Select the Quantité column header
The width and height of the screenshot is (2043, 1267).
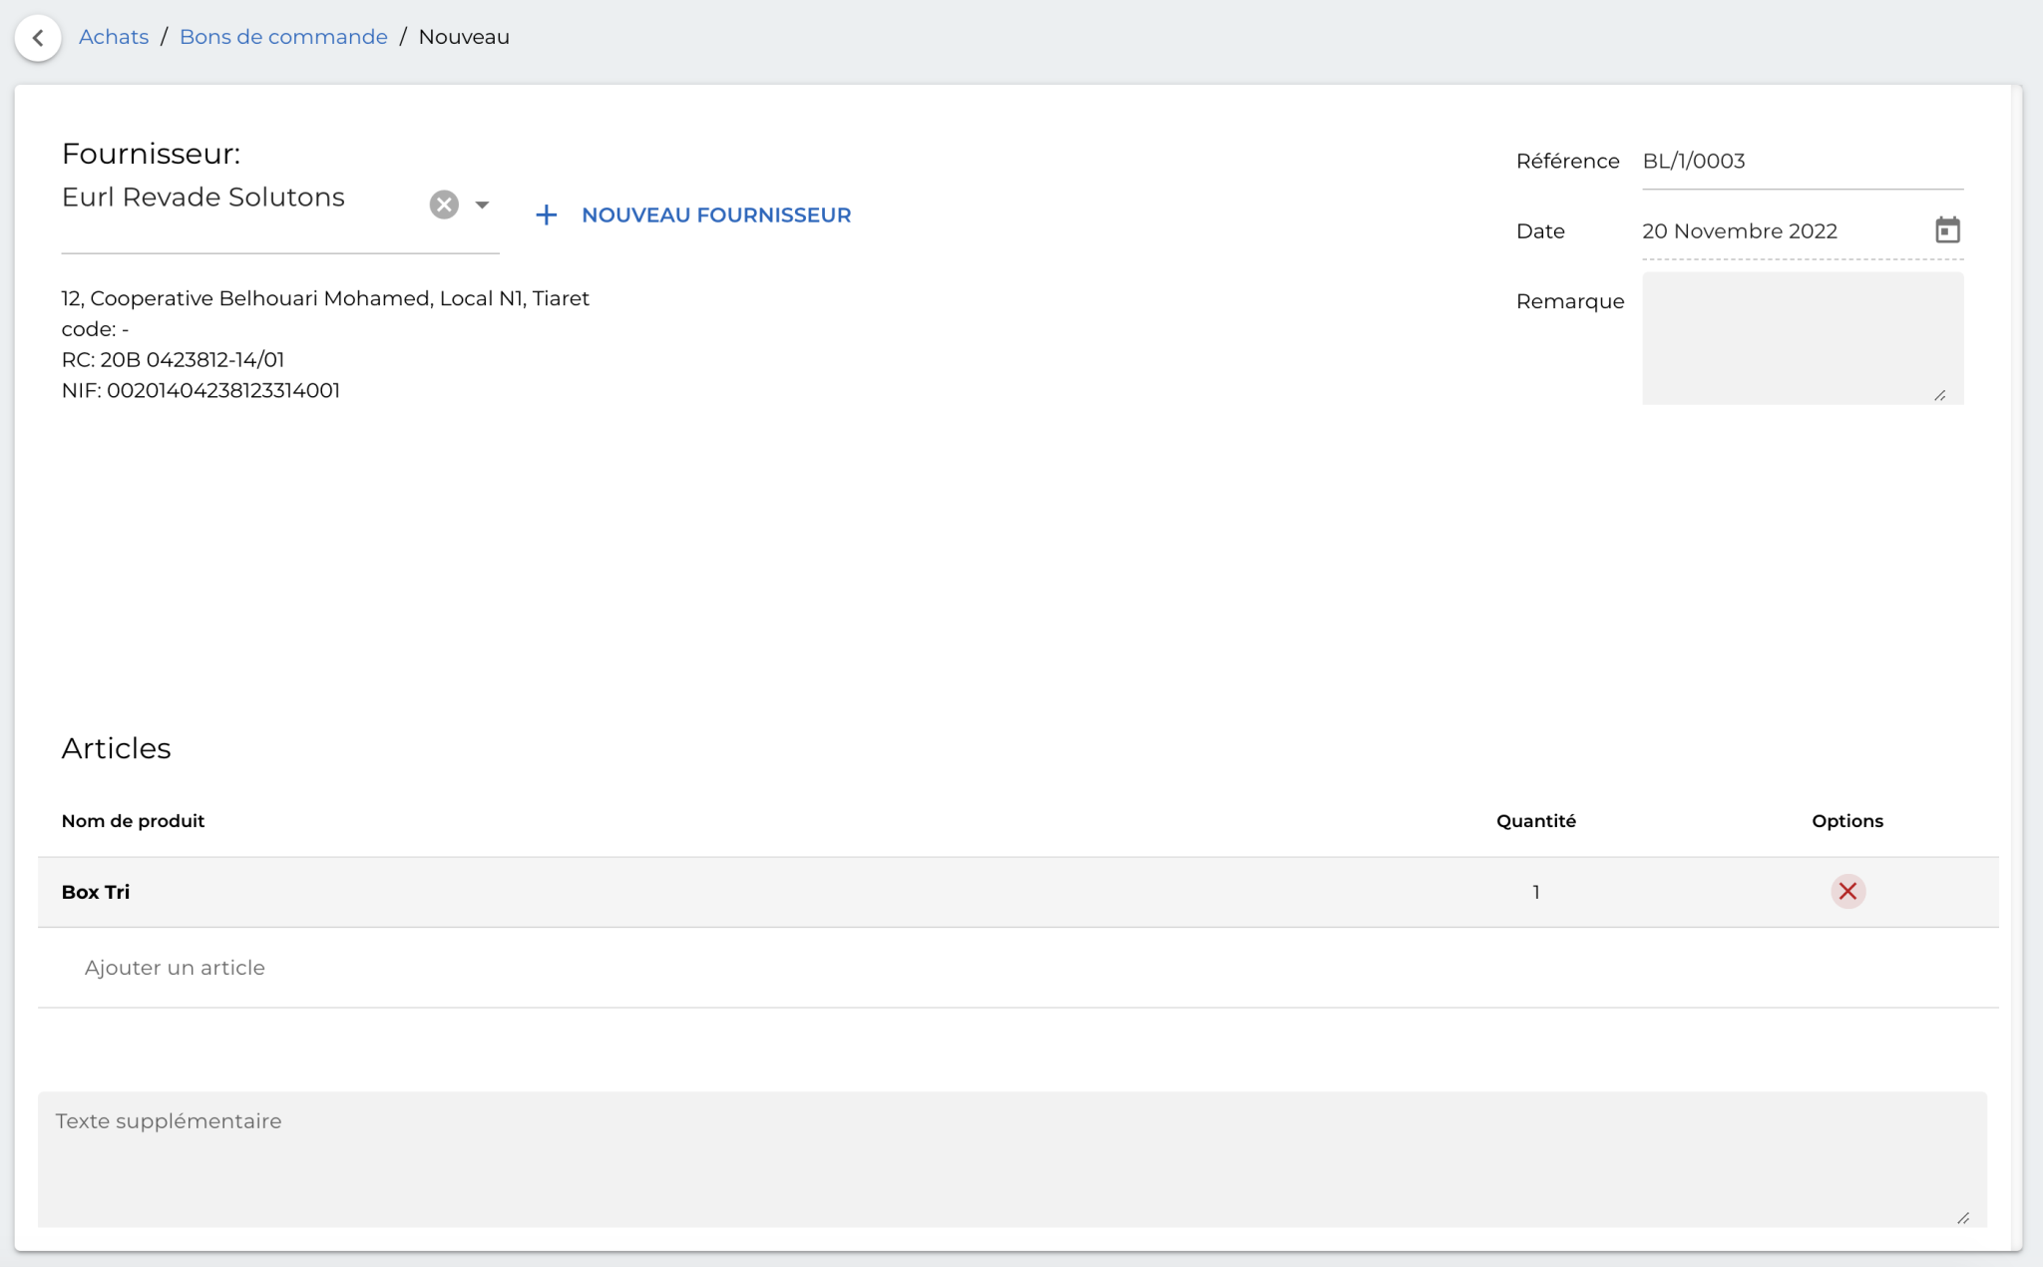[1536, 821]
